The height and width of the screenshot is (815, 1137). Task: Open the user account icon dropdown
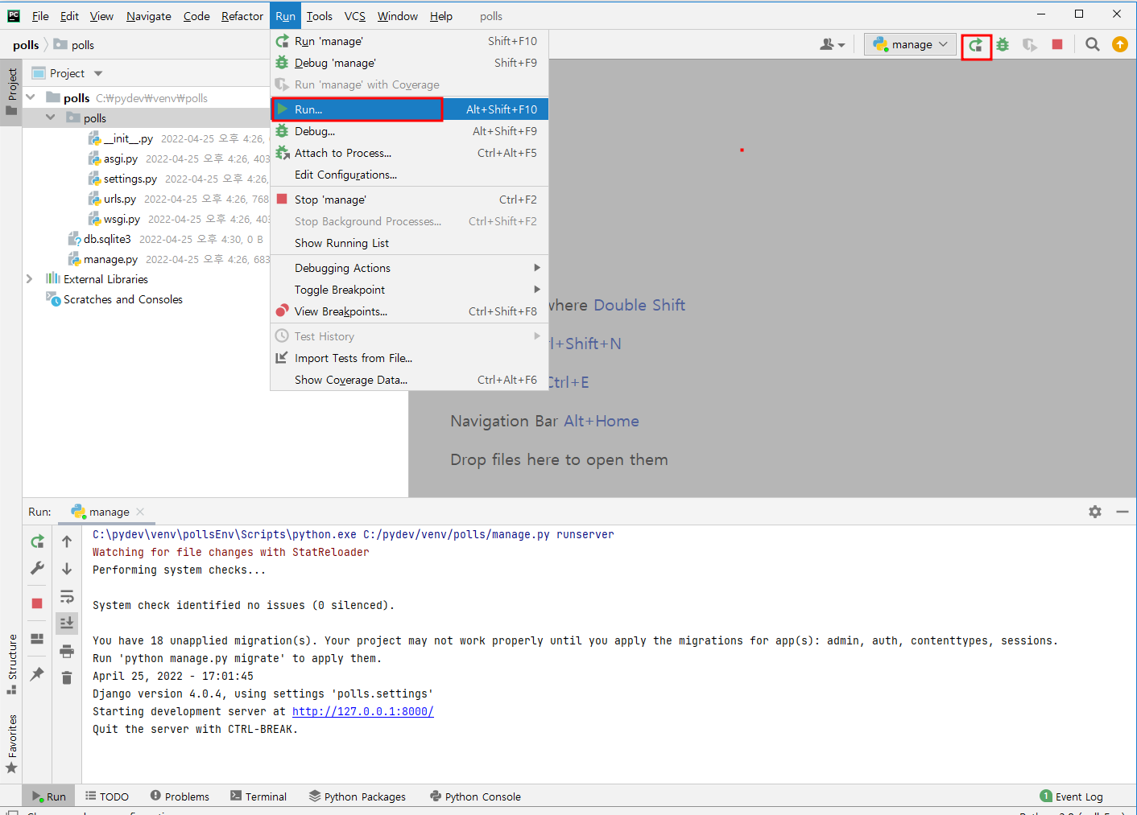832,45
